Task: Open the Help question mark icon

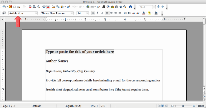Action: [x=130, y=7]
